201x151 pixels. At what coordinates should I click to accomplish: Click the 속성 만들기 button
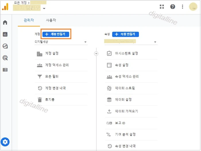[x=125, y=34]
